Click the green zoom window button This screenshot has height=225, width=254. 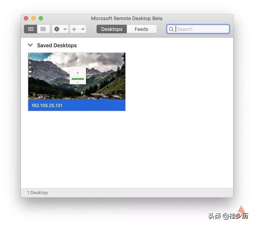(x=41, y=18)
